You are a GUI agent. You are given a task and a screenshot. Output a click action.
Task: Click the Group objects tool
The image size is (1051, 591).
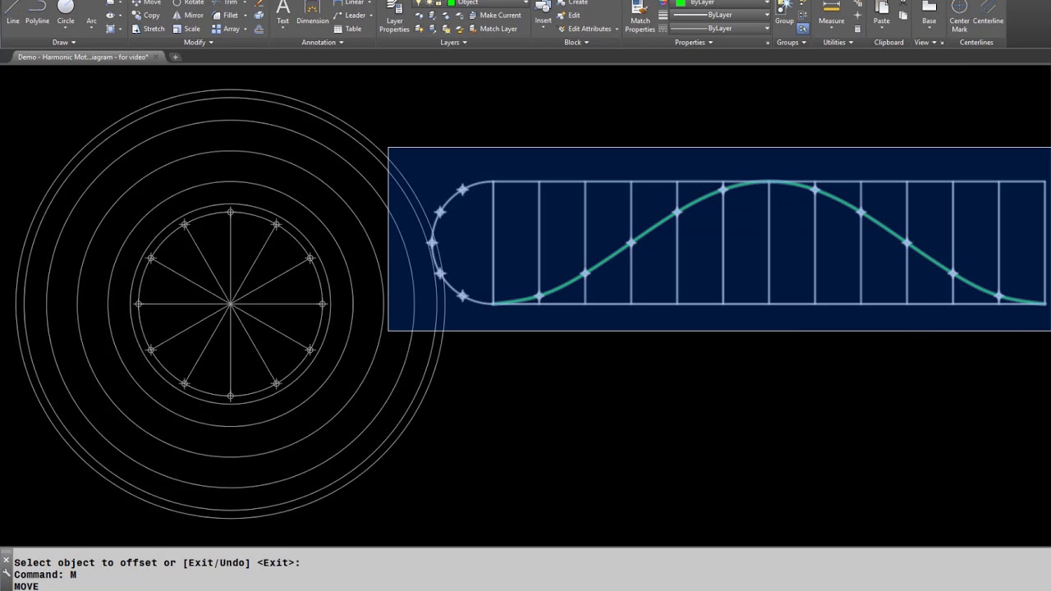[x=784, y=12]
